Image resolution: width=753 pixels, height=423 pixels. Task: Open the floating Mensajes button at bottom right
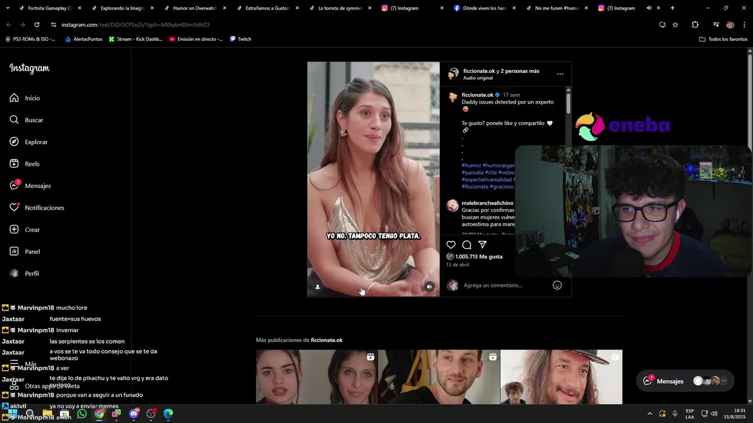(685, 381)
